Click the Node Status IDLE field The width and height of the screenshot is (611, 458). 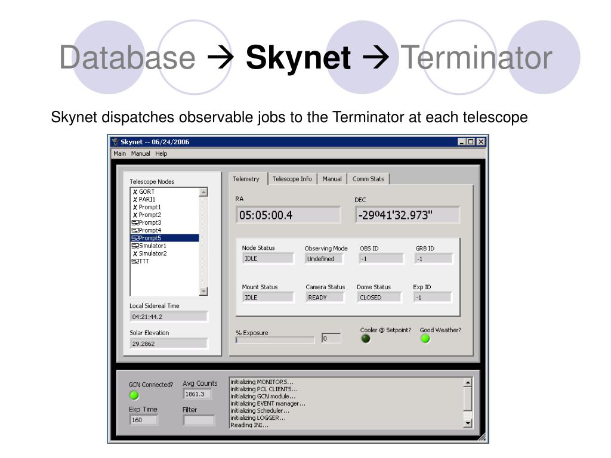(268, 258)
